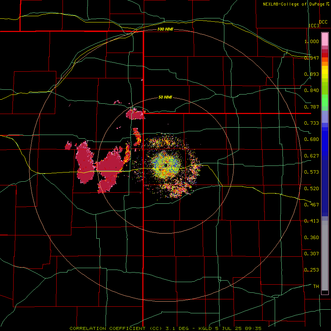Click the 1.000 scale value

312,41
